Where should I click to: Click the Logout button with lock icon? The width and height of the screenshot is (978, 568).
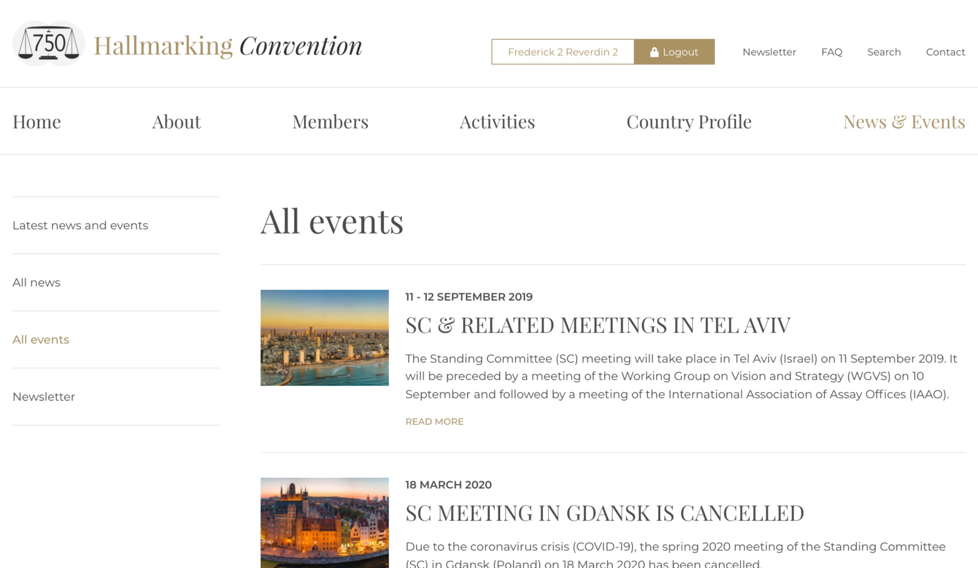674,52
